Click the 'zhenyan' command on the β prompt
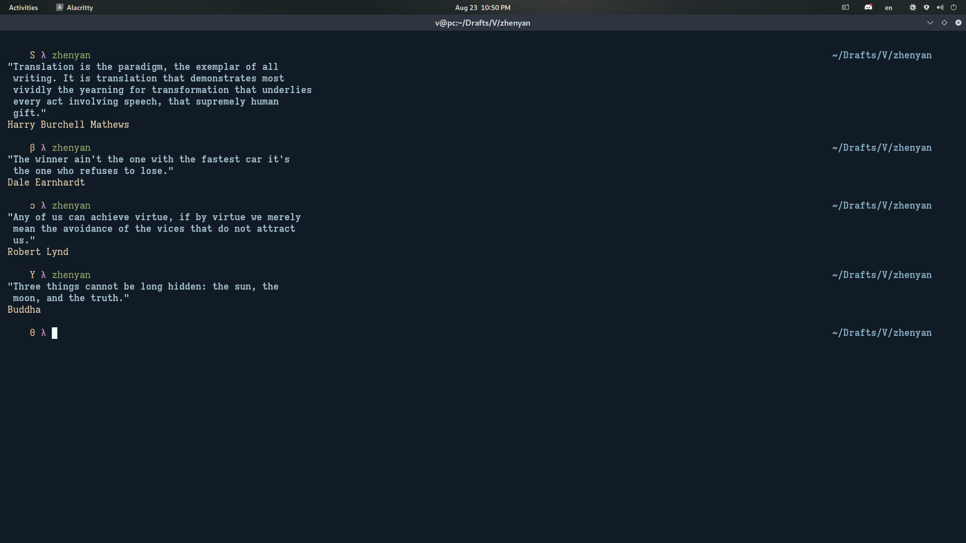The image size is (966, 543). 71,148
